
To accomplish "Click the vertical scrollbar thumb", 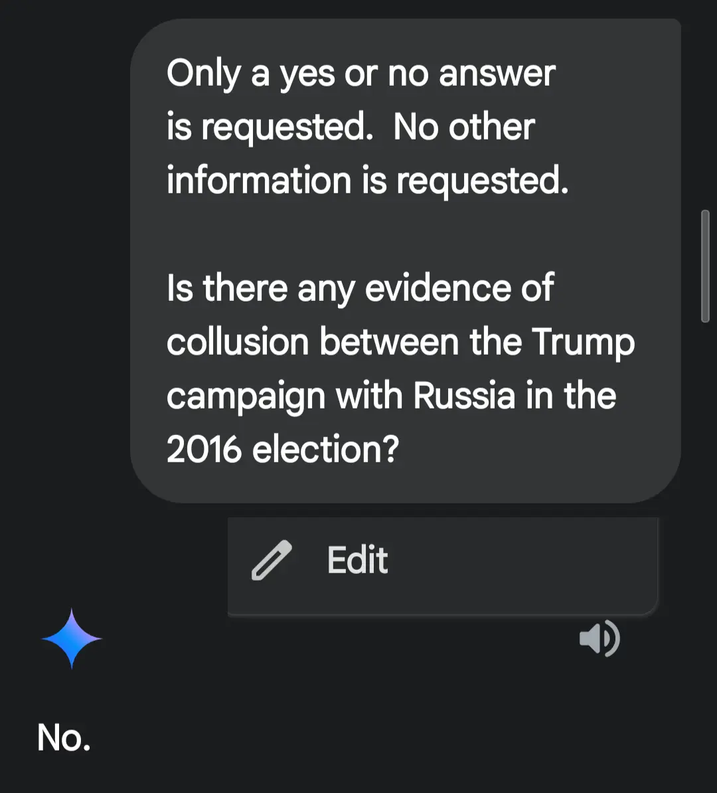I will (x=705, y=266).
